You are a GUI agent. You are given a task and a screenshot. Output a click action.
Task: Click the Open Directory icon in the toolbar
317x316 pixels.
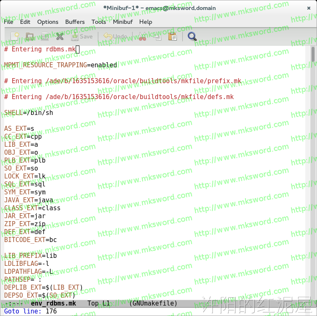[45, 36]
